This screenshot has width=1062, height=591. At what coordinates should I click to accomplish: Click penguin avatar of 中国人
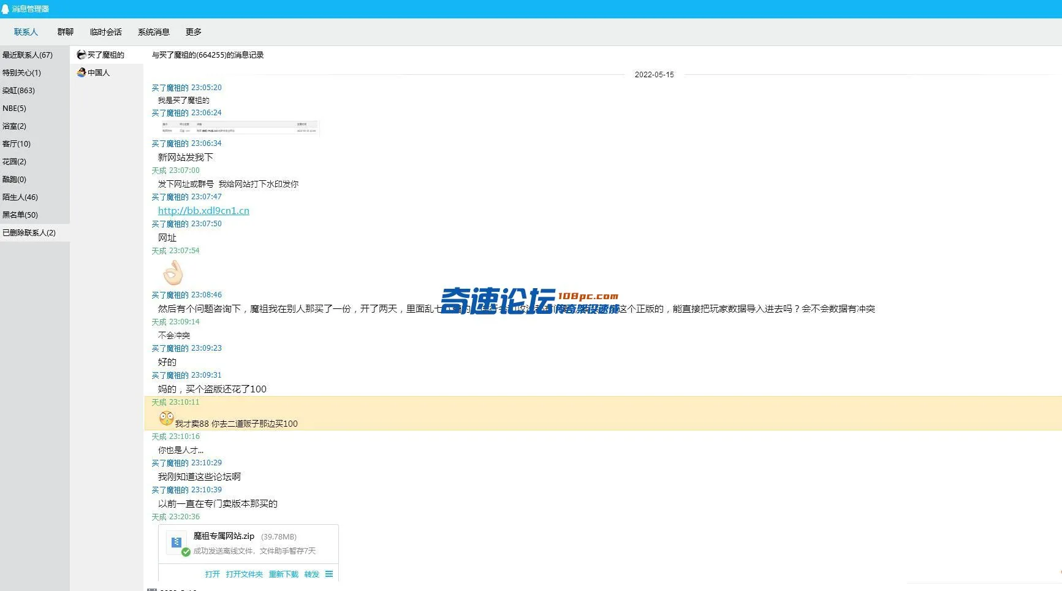(x=81, y=72)
